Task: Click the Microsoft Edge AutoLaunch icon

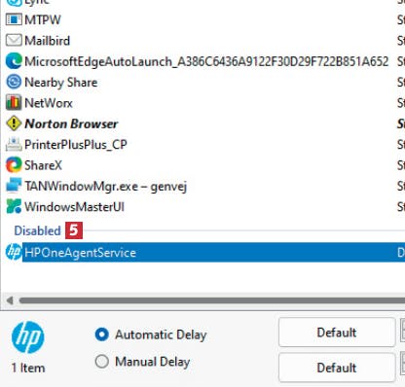Action: pos(14,61)
